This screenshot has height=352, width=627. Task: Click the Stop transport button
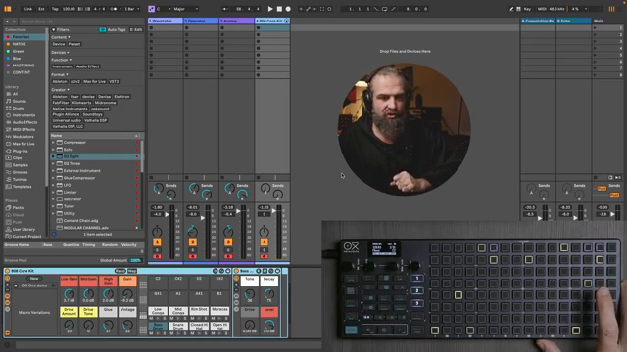pyautogui.click(x=279, y=9)
